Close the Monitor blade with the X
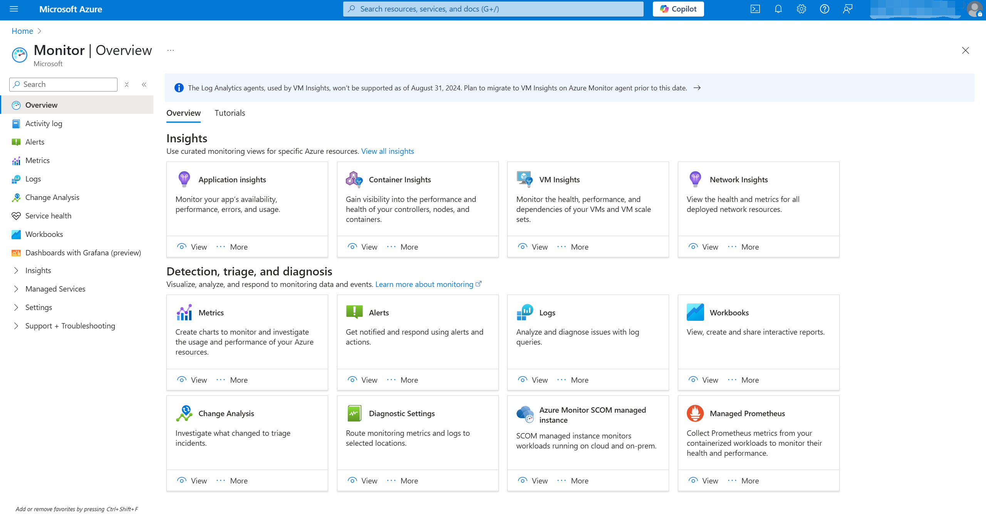 click(965, 50)
